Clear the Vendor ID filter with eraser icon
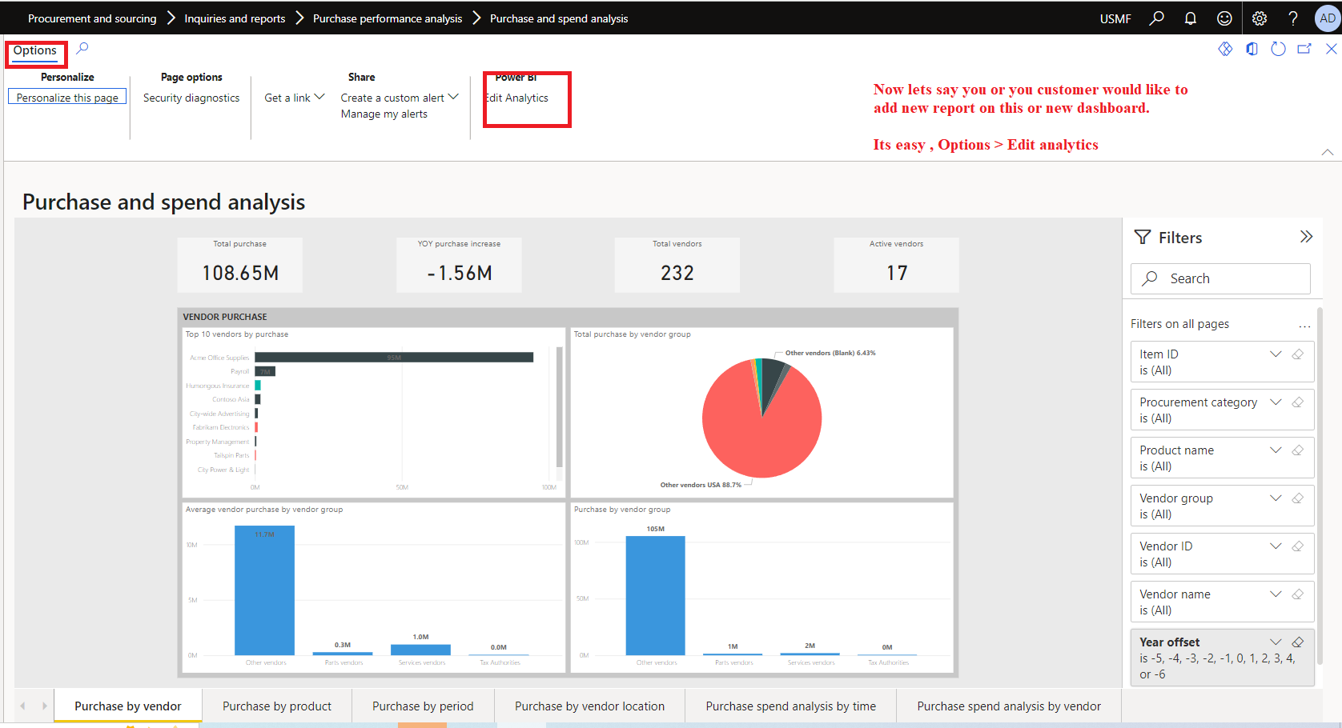The width and height of the screenshot is (1342, 728). tap(1297, 546)
